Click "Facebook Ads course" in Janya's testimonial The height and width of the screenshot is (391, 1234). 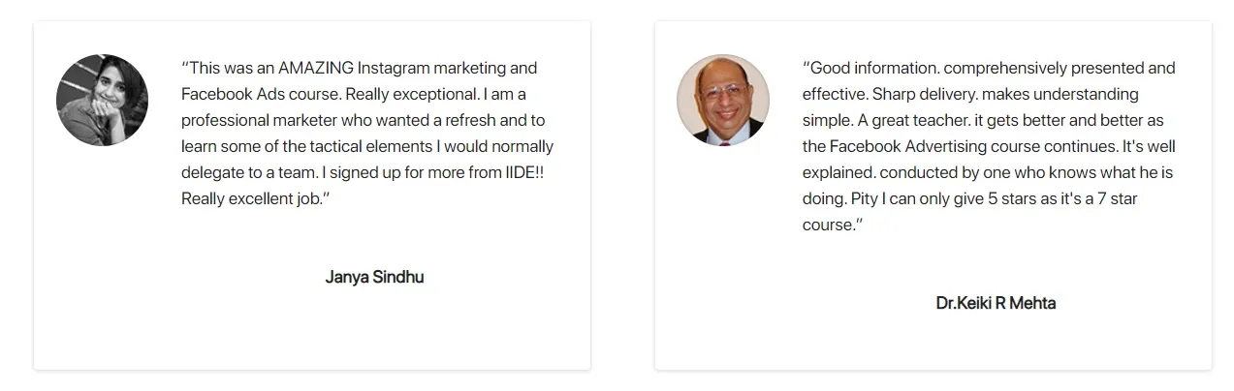tap(260, 95)
